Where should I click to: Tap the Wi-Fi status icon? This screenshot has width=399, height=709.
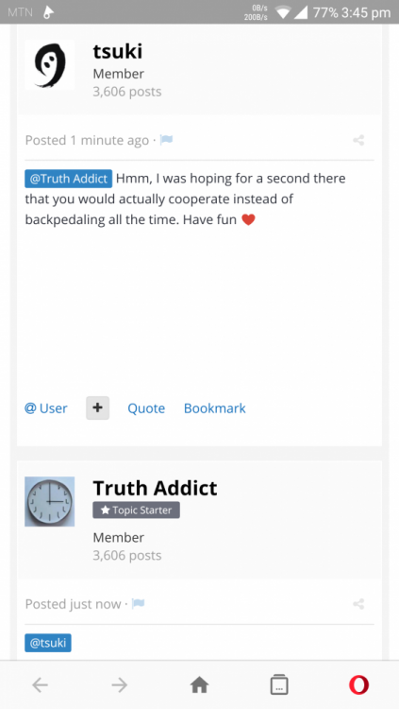(x=284, y=12)
